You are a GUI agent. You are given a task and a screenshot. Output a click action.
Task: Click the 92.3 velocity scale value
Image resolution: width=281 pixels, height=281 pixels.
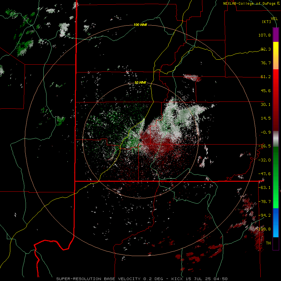point(266,49)
